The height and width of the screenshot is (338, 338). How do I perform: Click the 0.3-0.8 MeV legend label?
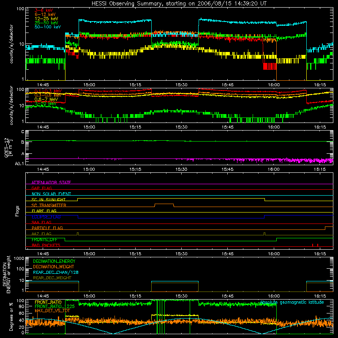point(48,95)
